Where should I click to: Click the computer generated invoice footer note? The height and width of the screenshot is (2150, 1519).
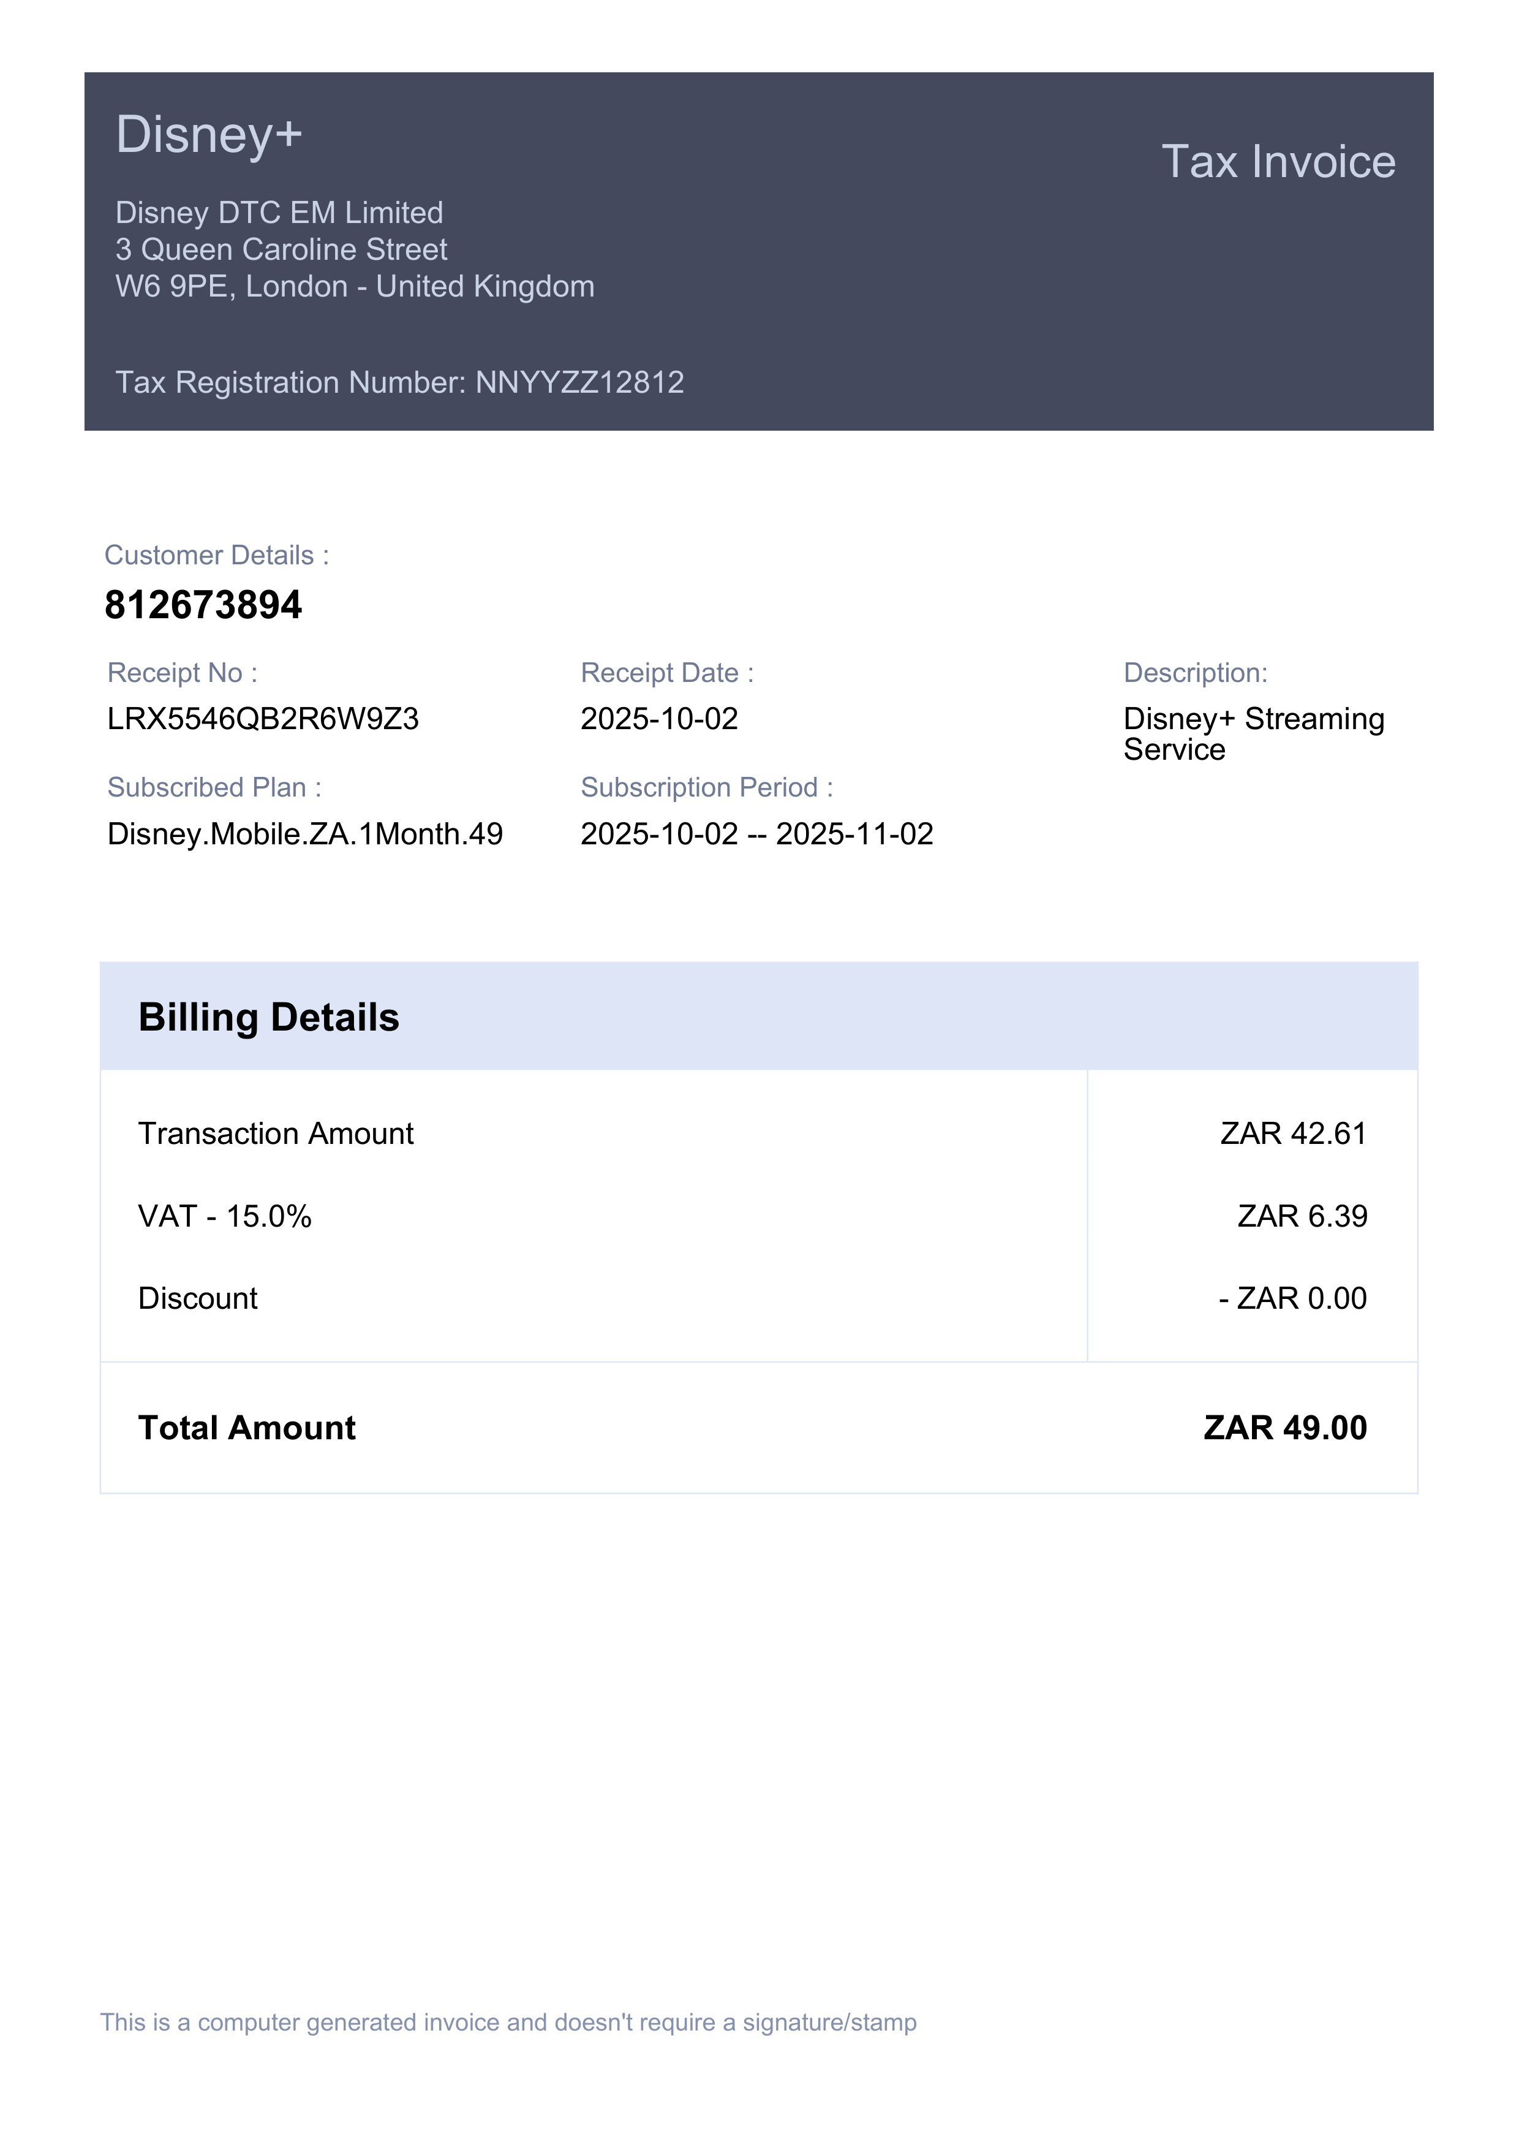pos(508,2023)
